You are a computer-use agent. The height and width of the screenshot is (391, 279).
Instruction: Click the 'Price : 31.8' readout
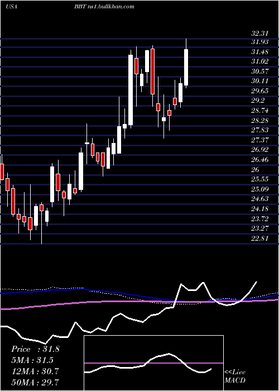[35, 349]
